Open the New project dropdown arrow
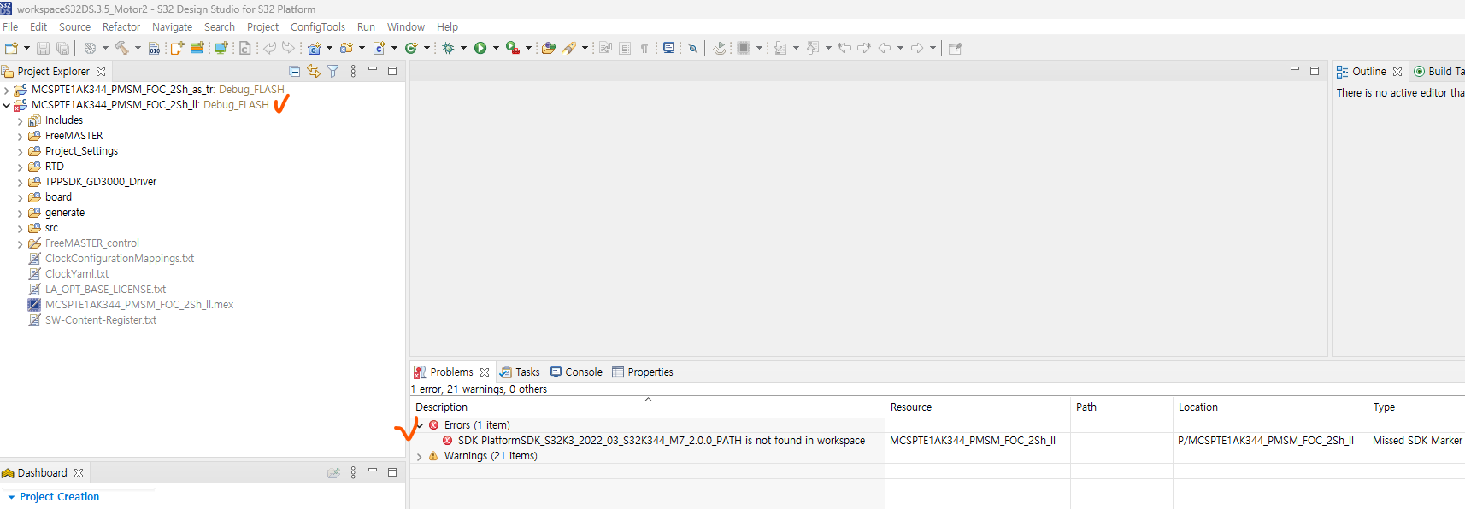1465x509 pixels. coord(26,48)
